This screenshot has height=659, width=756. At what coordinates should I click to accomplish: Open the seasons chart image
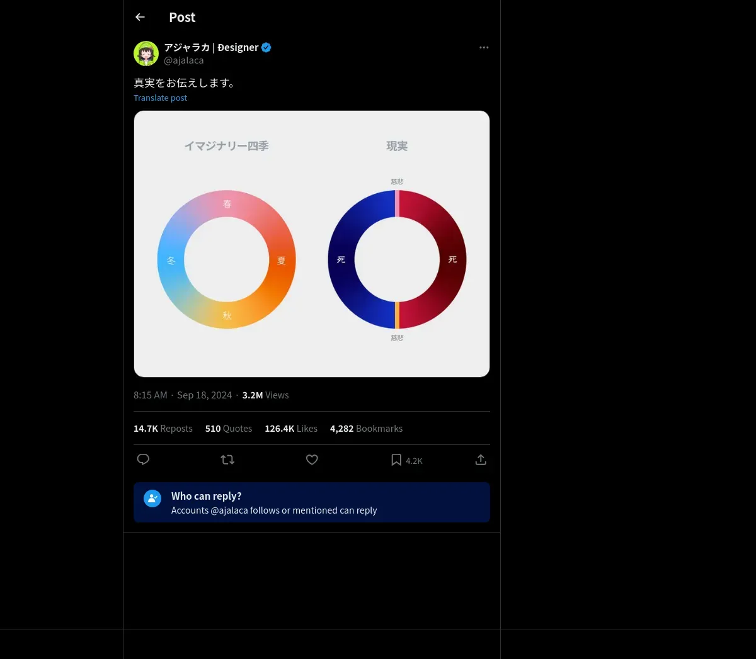pos(312,244)
